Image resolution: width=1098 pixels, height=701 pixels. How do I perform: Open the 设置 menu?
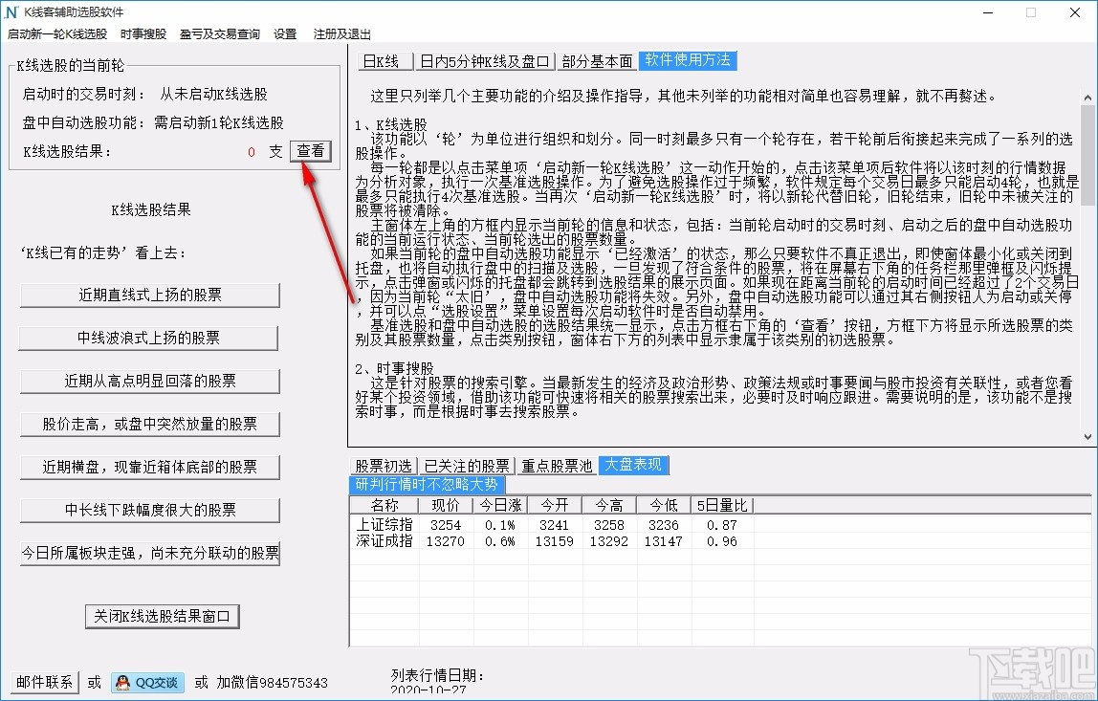[x=284, y=33]
